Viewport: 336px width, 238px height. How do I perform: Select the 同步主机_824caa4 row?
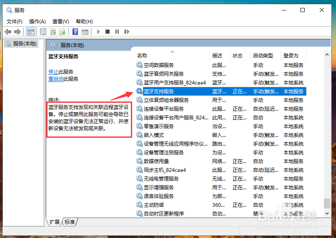221,170
